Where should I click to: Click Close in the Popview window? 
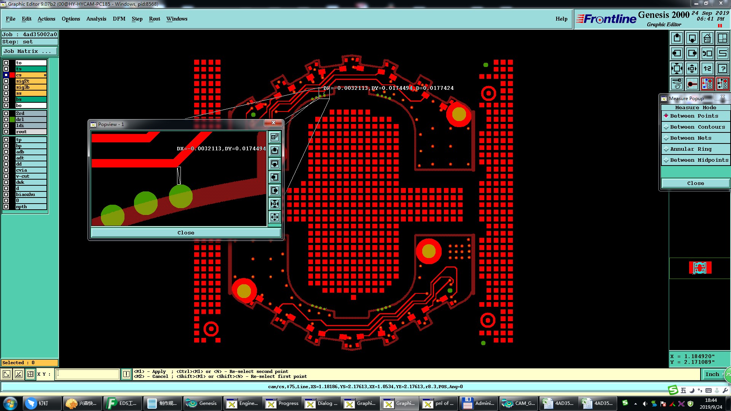coord(185,233)
